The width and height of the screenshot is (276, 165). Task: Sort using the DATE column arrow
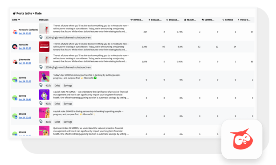tap(19, 20)
